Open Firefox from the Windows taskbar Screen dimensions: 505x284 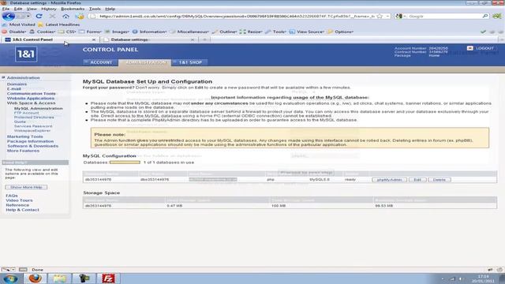click(x=35, y=278)
